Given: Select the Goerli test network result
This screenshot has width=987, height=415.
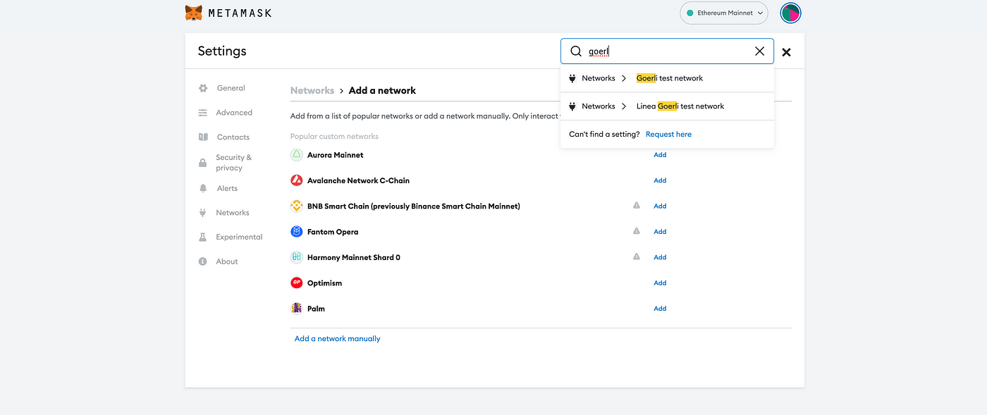Looking at the screenshot, I should pos(667,78).
